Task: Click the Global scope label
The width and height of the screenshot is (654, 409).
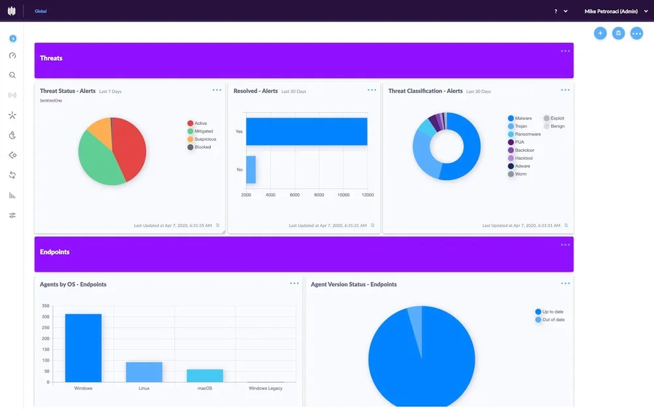Action: (x=41, y=11)
